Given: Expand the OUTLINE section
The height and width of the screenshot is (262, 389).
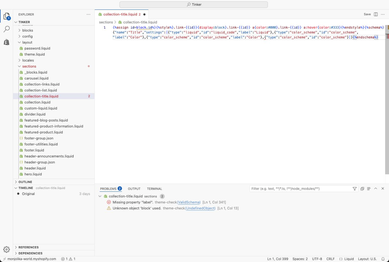Looking at the screenshot, I should [x=25, y=182].
